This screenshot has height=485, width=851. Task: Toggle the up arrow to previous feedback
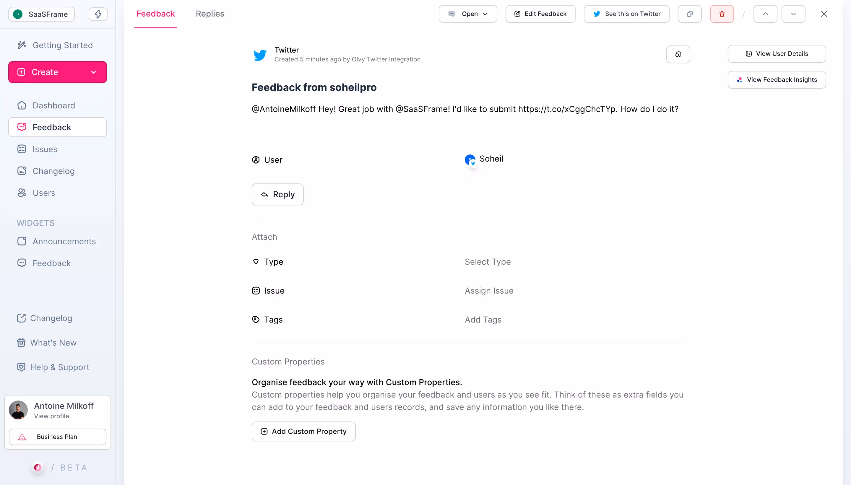(x=765, y=14)
